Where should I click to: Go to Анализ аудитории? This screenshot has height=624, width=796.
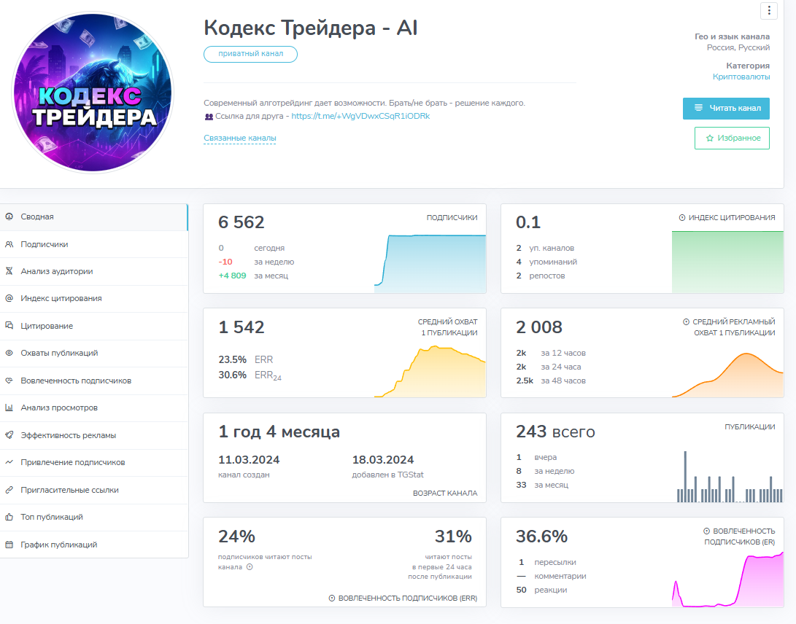(94, 271)
